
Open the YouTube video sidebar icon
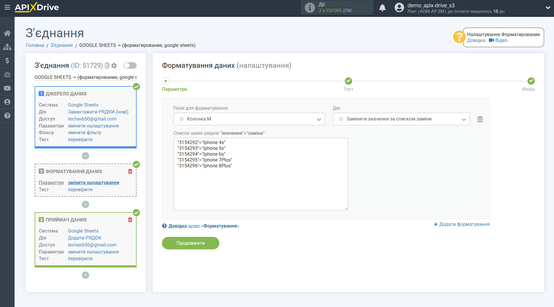(7, 88)
